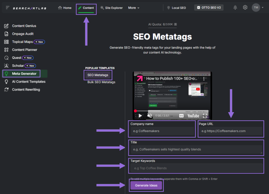This screenshot has width=269, height=194.
Task: Click the Home house icon
Action: pos(60,8)
